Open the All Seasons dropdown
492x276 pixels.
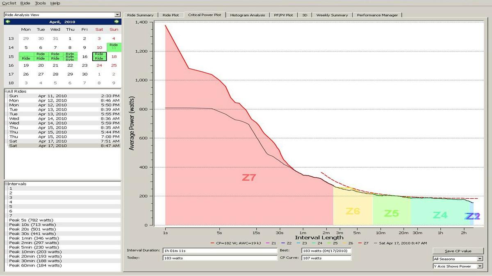pyautogui.click(x=480, y=259)
